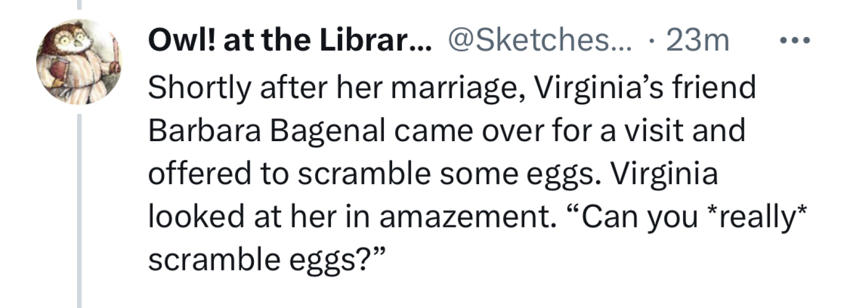The height and width of the screenshot is (308, 850).
Task: Click the thread line above the avatar
Action: click(79, 5)
